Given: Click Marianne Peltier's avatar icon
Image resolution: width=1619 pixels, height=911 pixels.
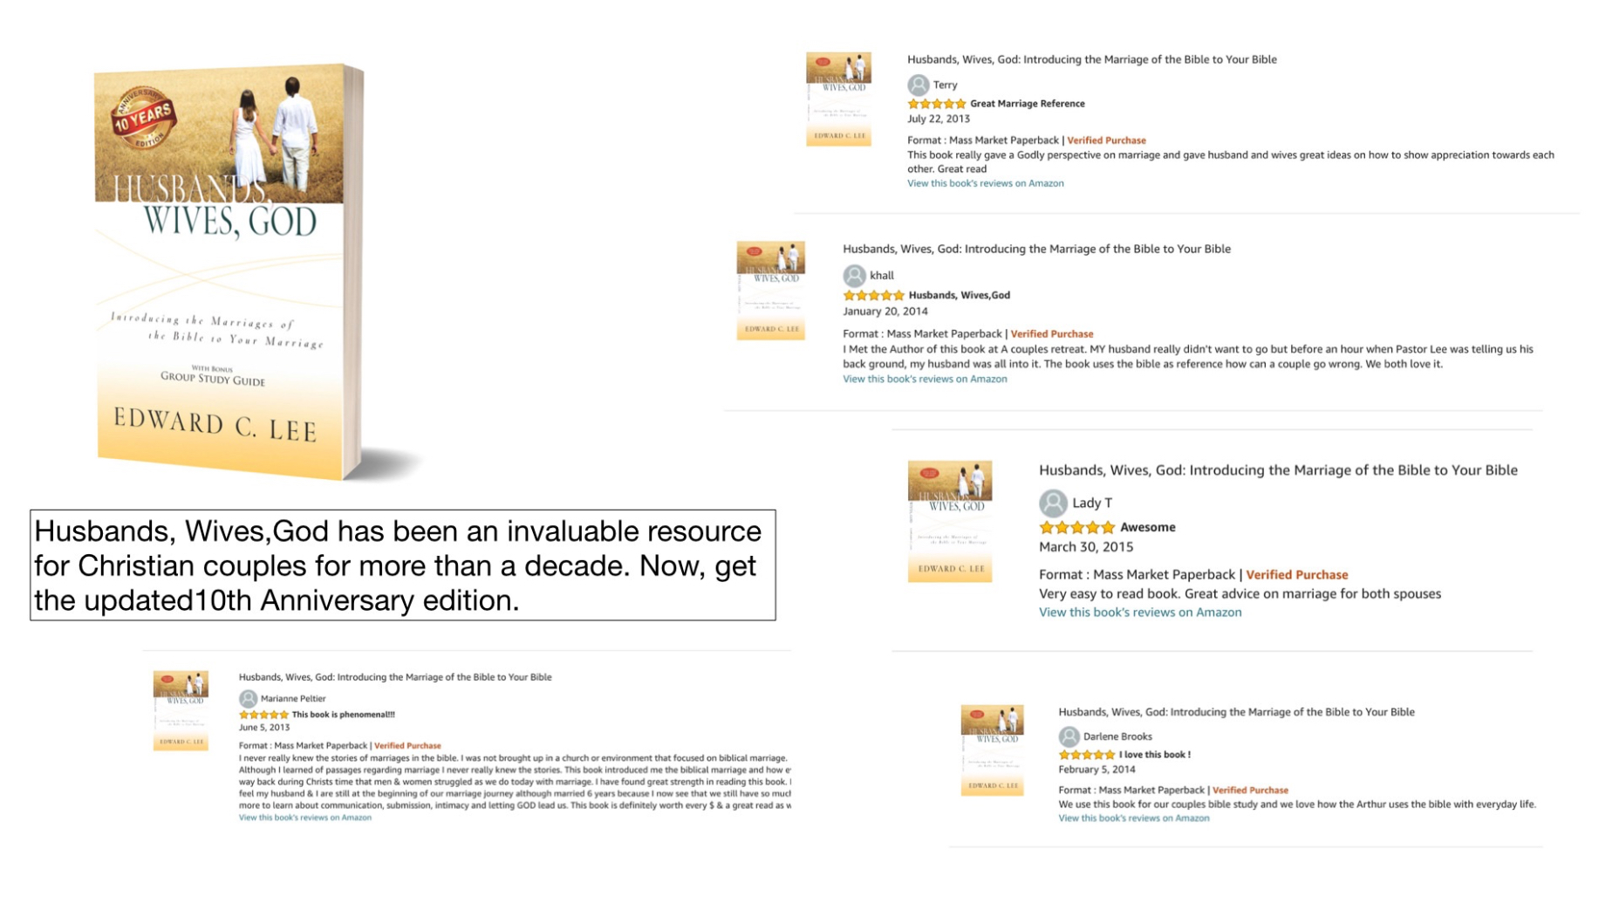Looking at the screenshot, I should coord(248,699).
